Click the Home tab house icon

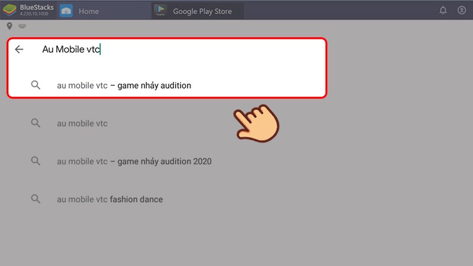(66, 11)
